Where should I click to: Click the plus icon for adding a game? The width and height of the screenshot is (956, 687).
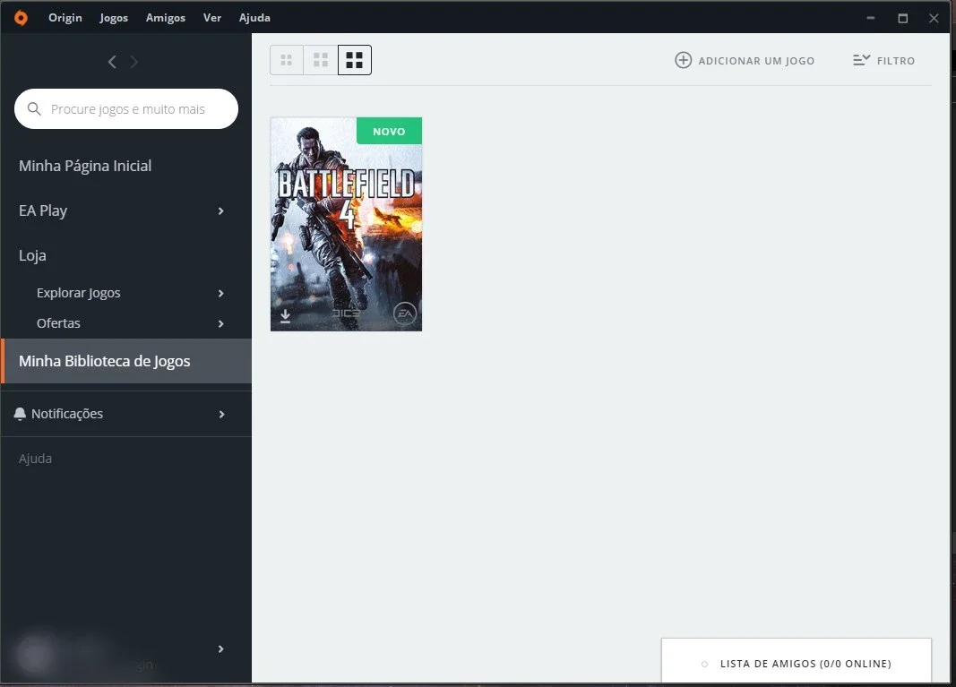tap(683, 60)
